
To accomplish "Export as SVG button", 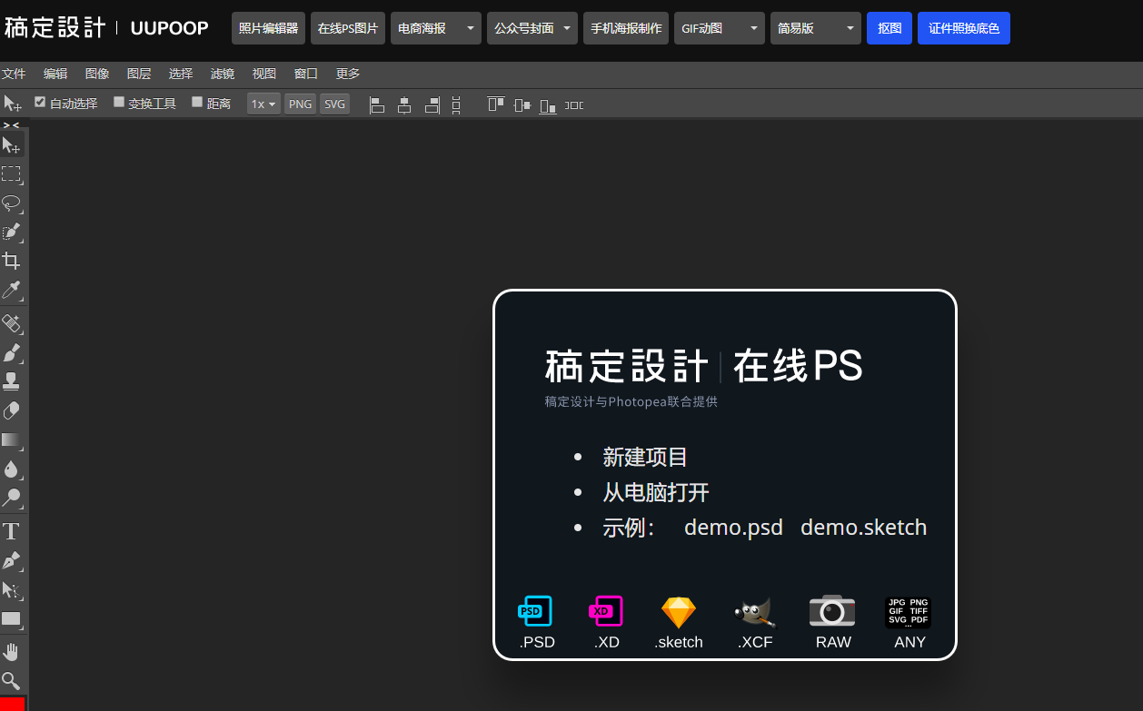I will 334,104.
